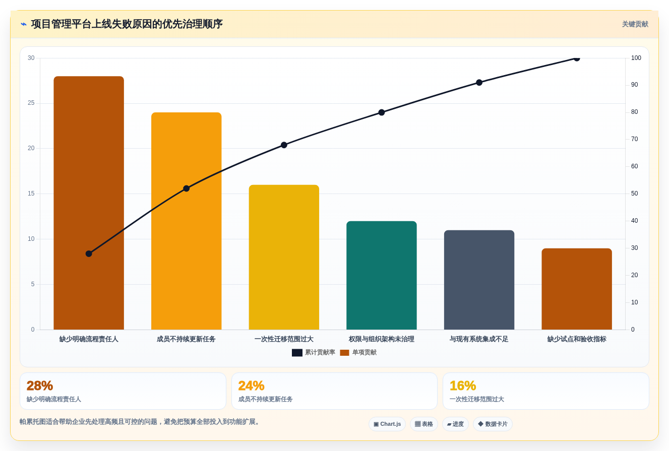Click line point above 缺少明确流程责任人 bar
Screen dimensions: 669x451
coord(89,253)
